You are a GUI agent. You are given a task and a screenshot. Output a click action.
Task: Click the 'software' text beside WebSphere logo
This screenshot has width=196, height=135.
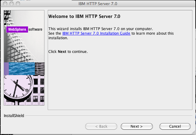pyautogui.click(x=36, y=29)
